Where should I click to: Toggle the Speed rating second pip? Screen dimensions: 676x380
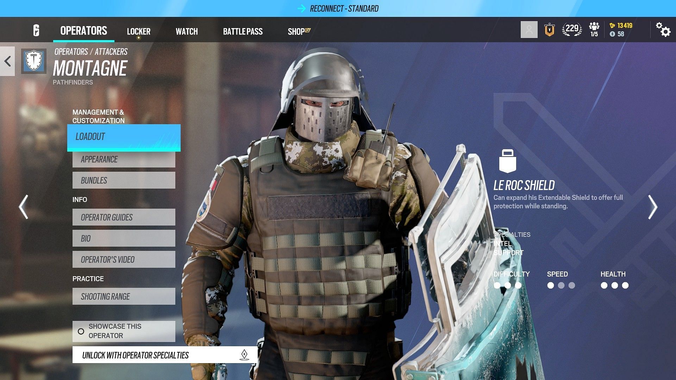(x=561, y=285)
